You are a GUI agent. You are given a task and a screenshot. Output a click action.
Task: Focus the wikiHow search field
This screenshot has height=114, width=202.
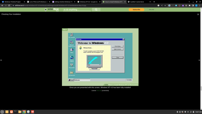[77, 9]
